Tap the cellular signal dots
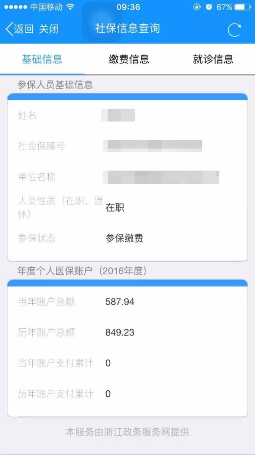 pyautogui.click(x=15, y=7)
